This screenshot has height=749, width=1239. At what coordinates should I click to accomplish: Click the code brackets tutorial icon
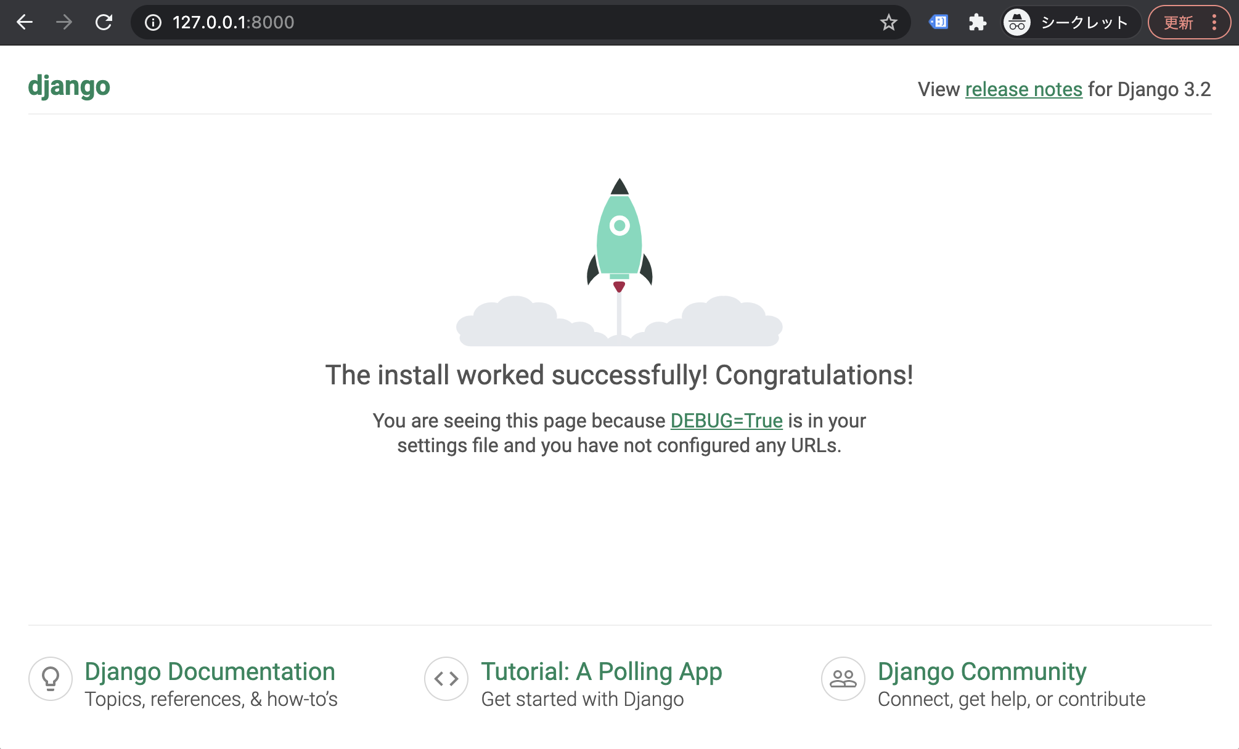click(446, 679)
